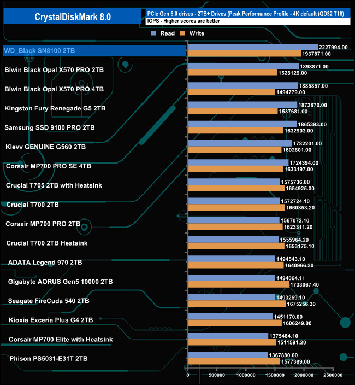Viewport: 355px width, 385px height.
Task: Select the WD_Black SN8100 2TB label
Action: pyautogui.click(x=39, y=50)
